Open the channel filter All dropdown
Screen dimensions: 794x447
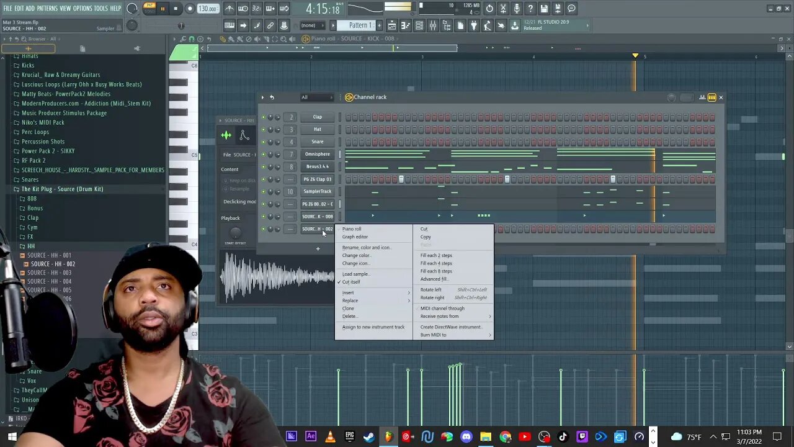(316, 97)
